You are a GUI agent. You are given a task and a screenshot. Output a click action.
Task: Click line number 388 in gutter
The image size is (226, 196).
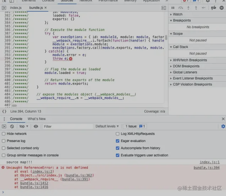pyautogui.click(x=7, y=37)
